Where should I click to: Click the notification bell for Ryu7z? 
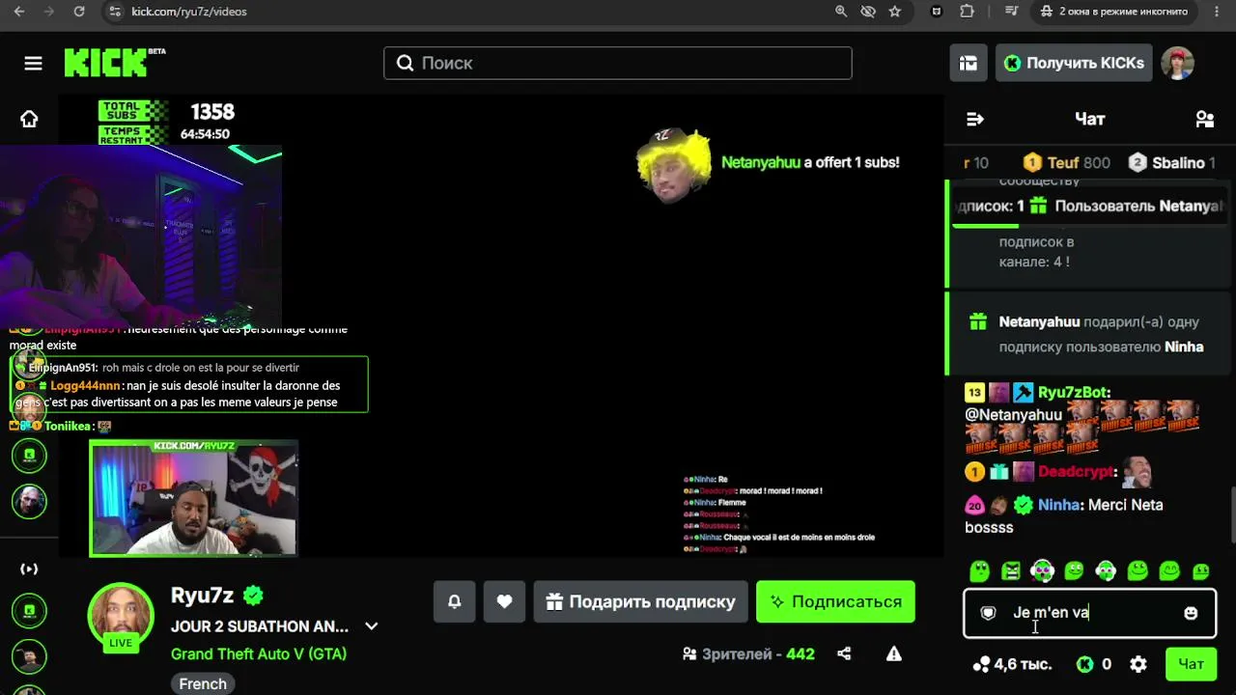pos(454,601)
